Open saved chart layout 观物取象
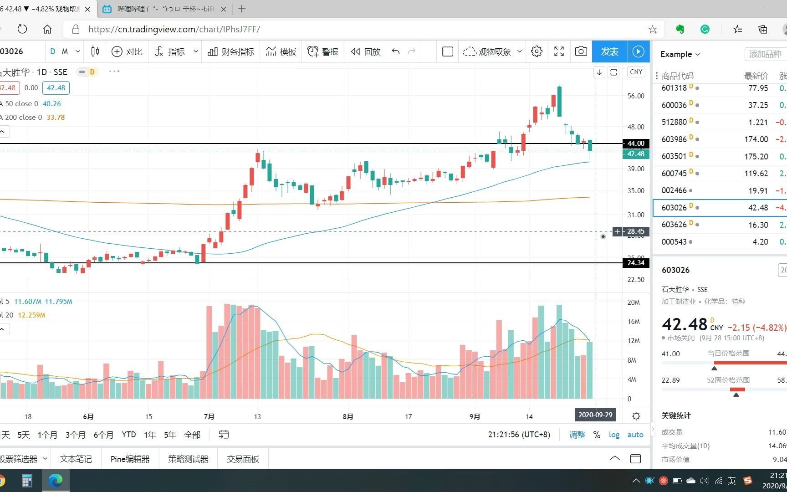This screenshot has height=492, width=787. tap(487, 51)
